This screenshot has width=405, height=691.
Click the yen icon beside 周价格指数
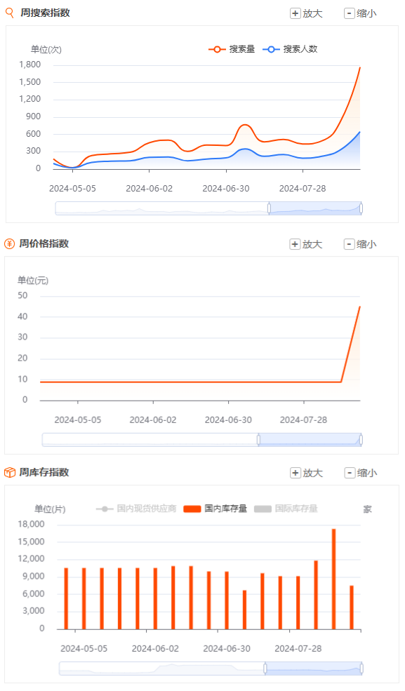pos(9,243)
